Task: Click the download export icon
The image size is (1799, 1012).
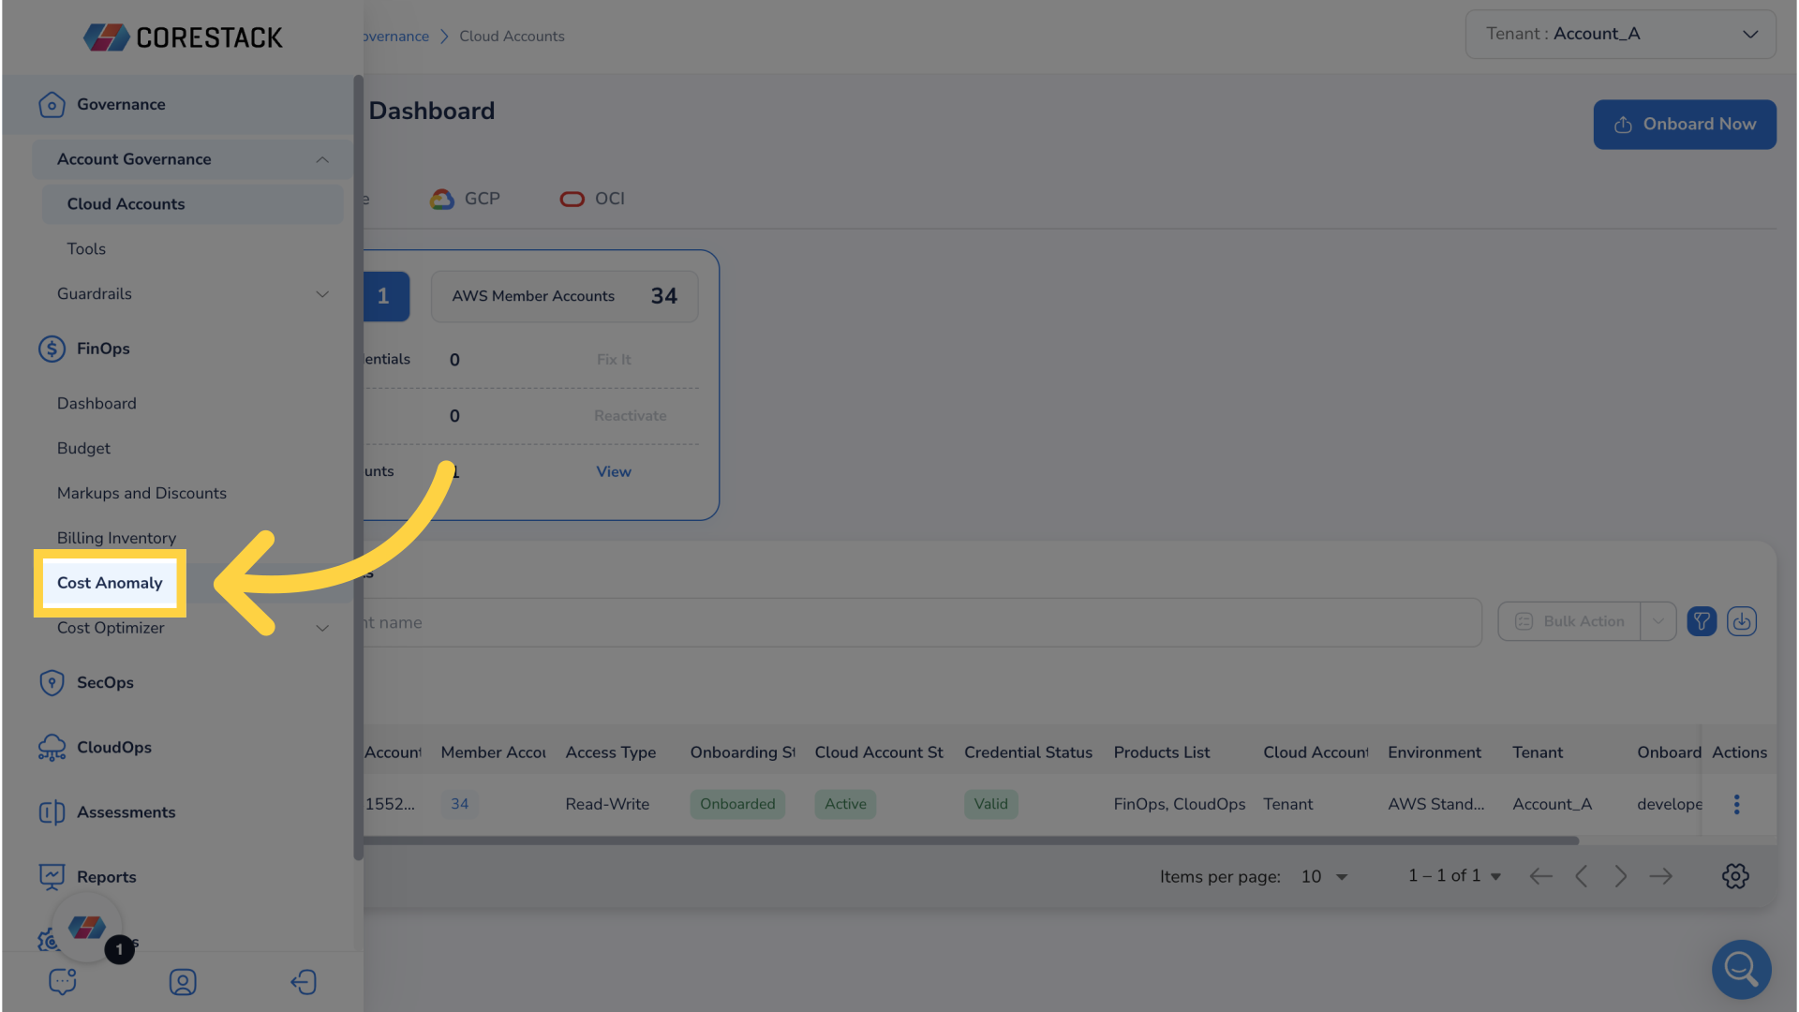Action: (x=1742, y=621)
